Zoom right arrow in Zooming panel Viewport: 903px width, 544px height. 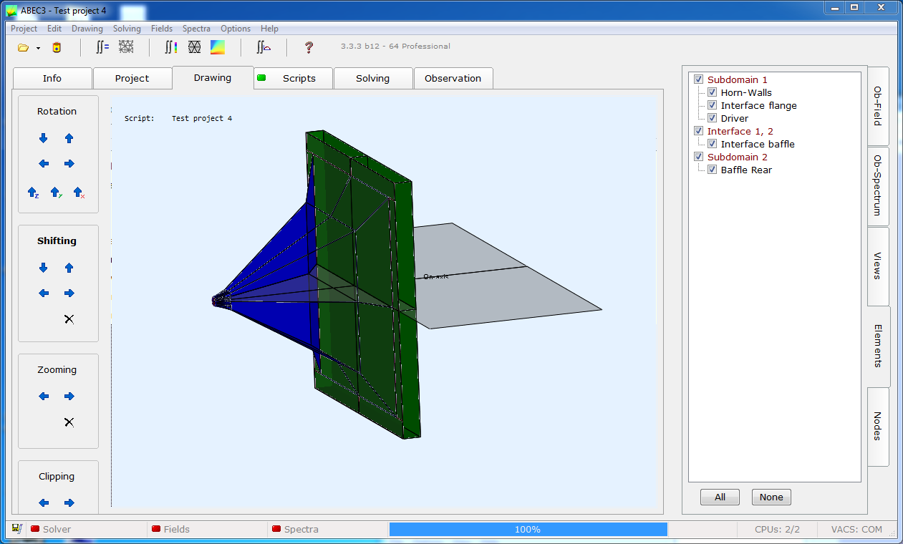tap(69, 397)
